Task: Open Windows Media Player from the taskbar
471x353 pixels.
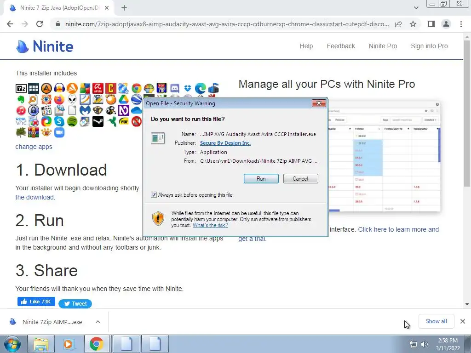Action: pyautogui.click(x=68, y=344)
